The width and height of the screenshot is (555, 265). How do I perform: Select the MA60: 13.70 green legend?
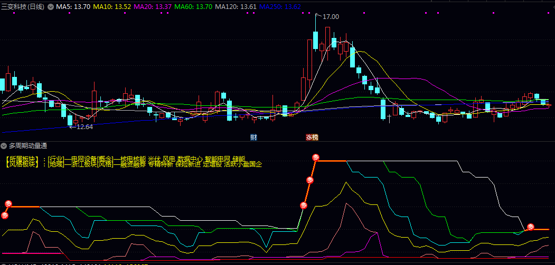pyautogui.click(x=193, y=7)
